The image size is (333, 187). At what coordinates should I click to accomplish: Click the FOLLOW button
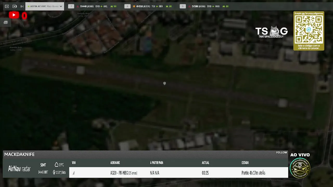282,152
